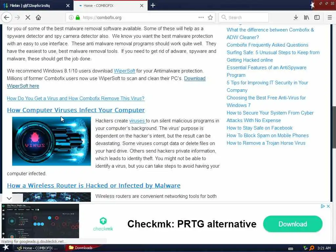336x252 pixels.
Task: Collapse the ad banner with chevron
Action: click(x=9, y=198)
